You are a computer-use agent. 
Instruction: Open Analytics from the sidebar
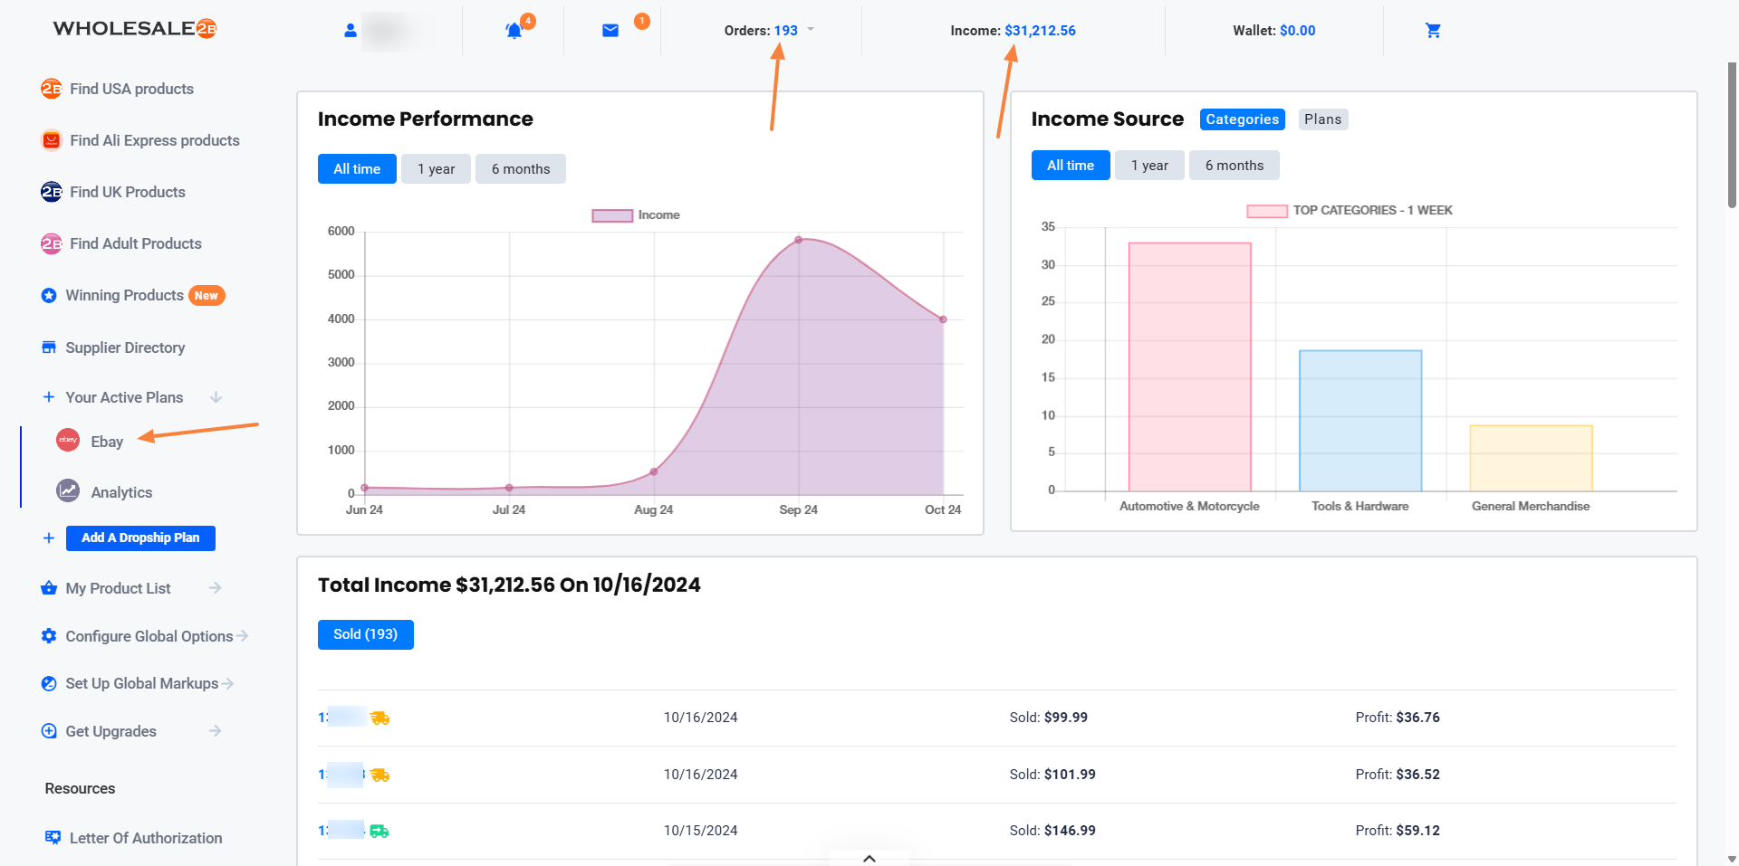pyautogui.click(x=120, y=491)
